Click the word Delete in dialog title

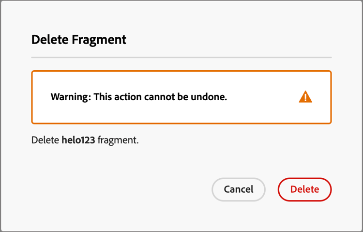click(50, 40)
